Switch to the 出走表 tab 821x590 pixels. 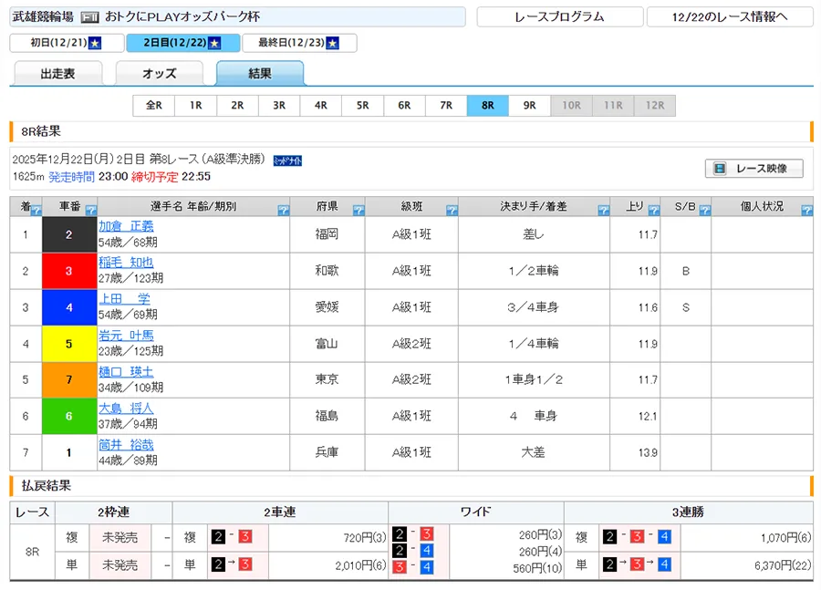[x=57, y=74]
